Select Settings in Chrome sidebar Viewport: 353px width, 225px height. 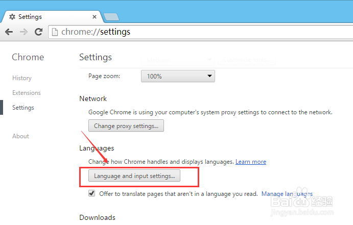(x=23, y=108)
